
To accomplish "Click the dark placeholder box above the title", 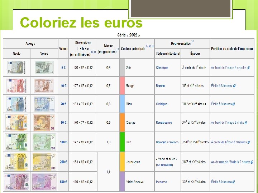I will point(181,8).
